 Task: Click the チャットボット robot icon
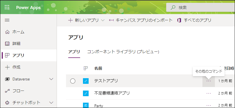point(7,103)
